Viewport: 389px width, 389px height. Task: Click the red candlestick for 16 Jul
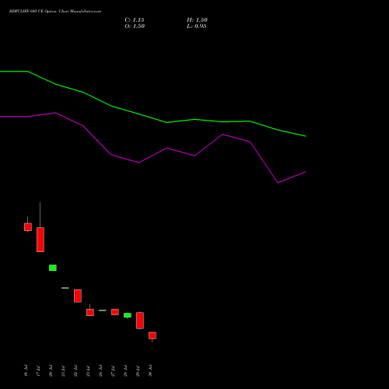28,227
